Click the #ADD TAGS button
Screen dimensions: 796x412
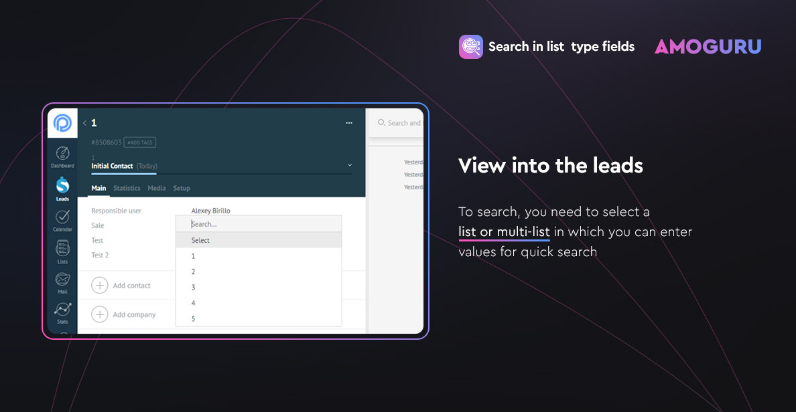point(139,142)
